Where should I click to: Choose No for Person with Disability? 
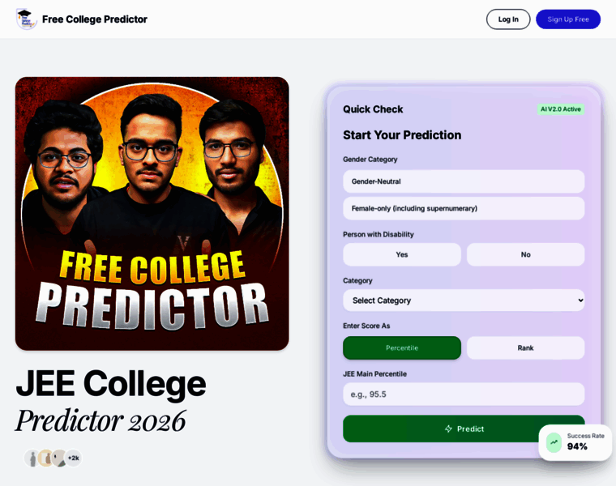tap(525, 254)
